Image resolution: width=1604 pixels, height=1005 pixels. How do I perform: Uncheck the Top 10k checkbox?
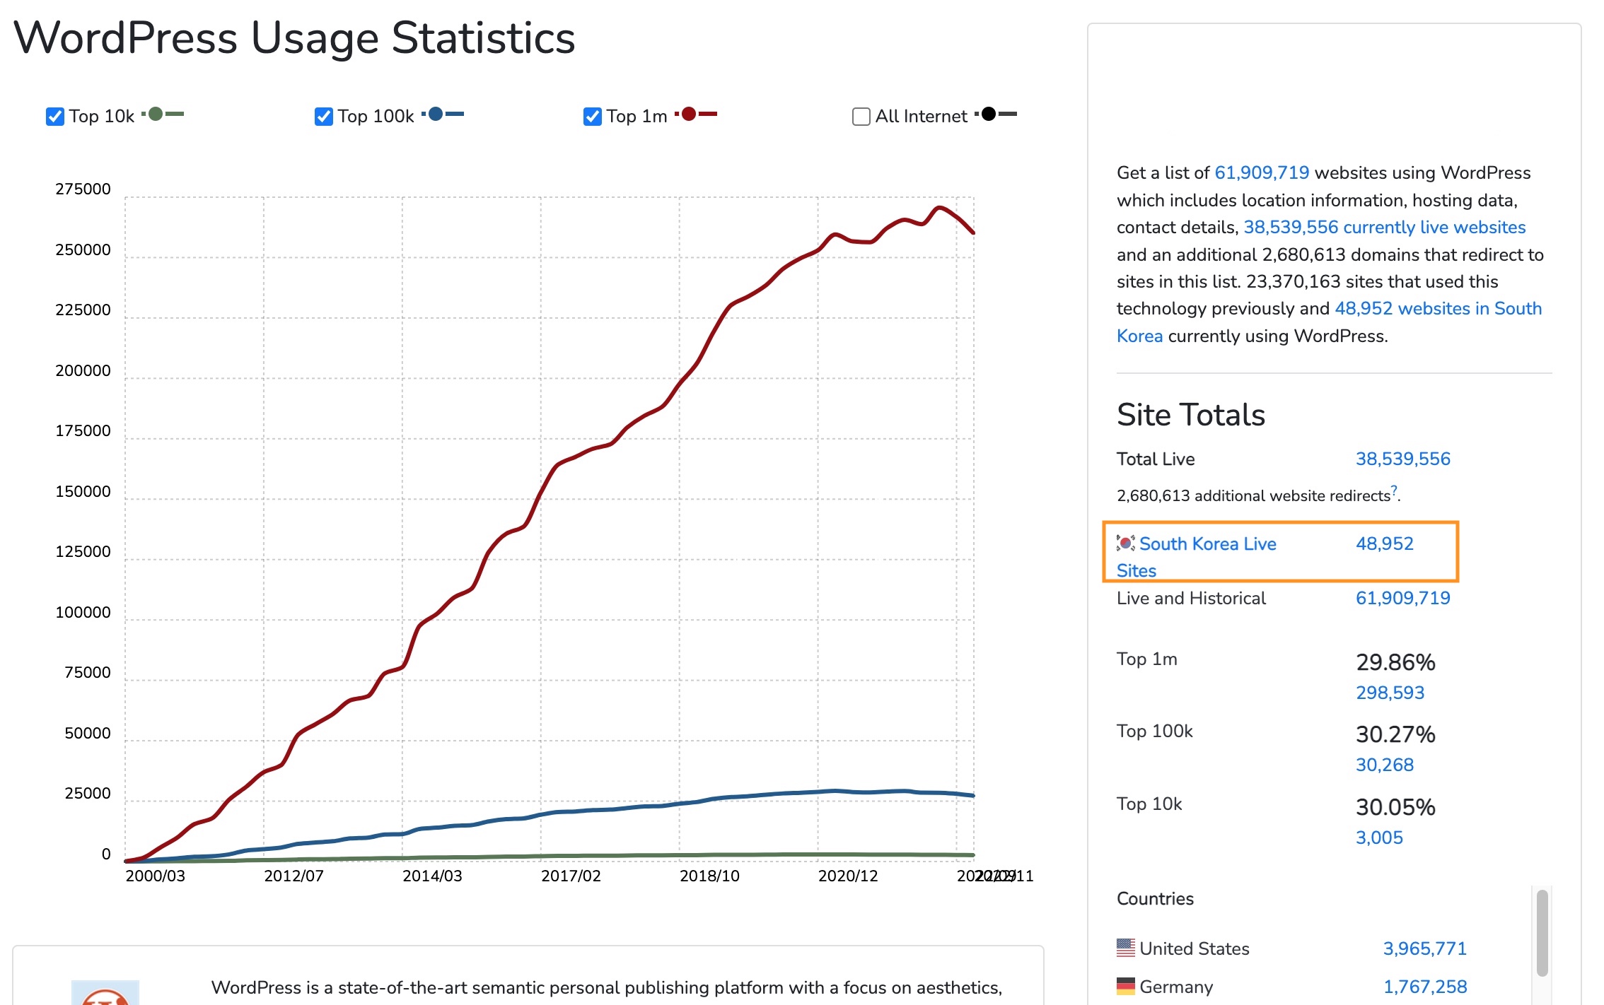(54, 117)
